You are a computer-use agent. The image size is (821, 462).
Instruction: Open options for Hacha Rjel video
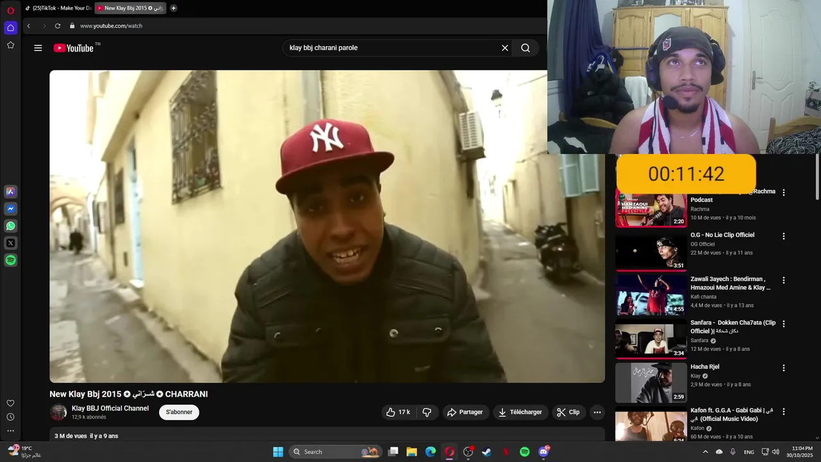coord(783,368)
